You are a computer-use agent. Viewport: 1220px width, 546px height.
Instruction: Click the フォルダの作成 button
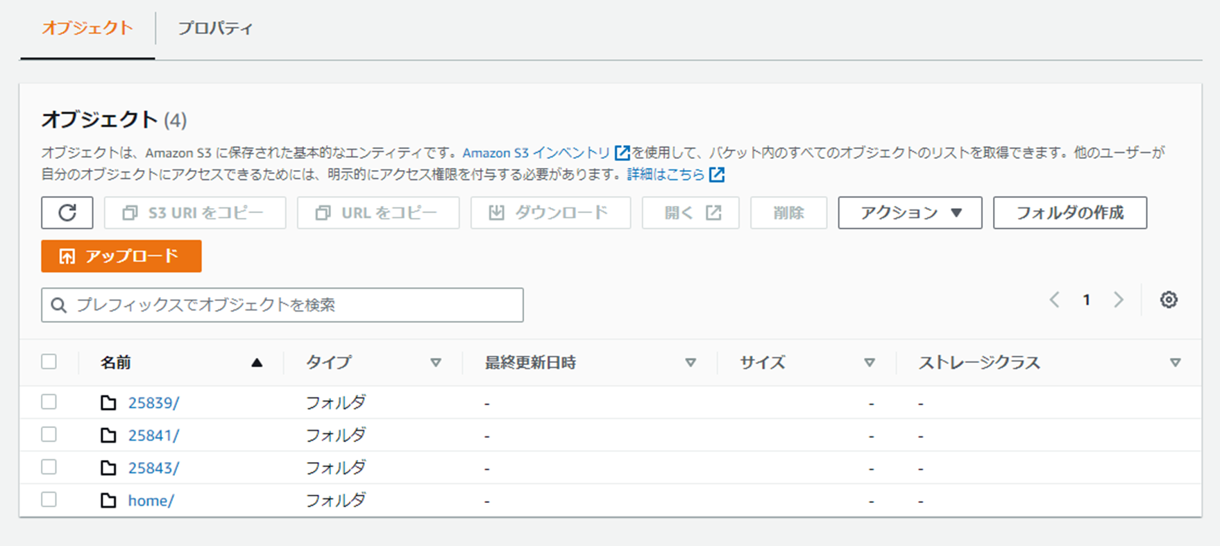coord(1069,212)
